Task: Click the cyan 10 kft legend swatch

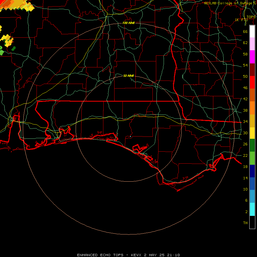Action: point(252,209)
